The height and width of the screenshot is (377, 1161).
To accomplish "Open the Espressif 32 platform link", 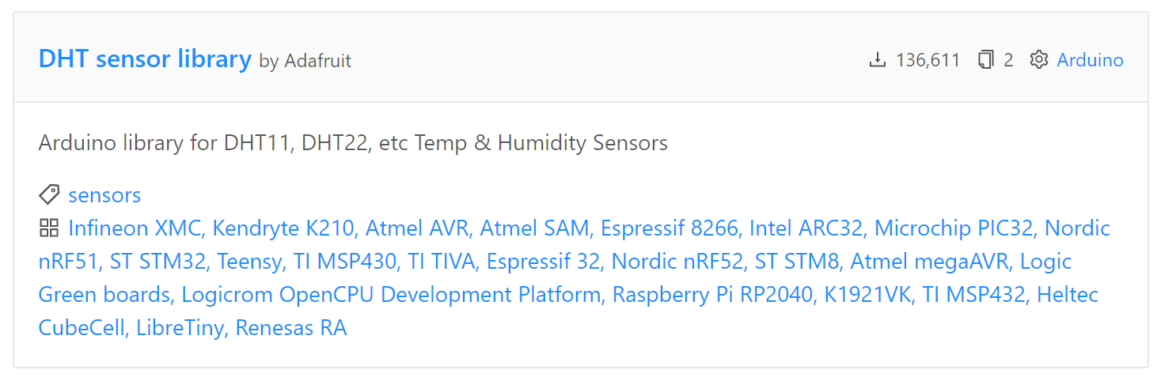I will click(x=543, y=262).
